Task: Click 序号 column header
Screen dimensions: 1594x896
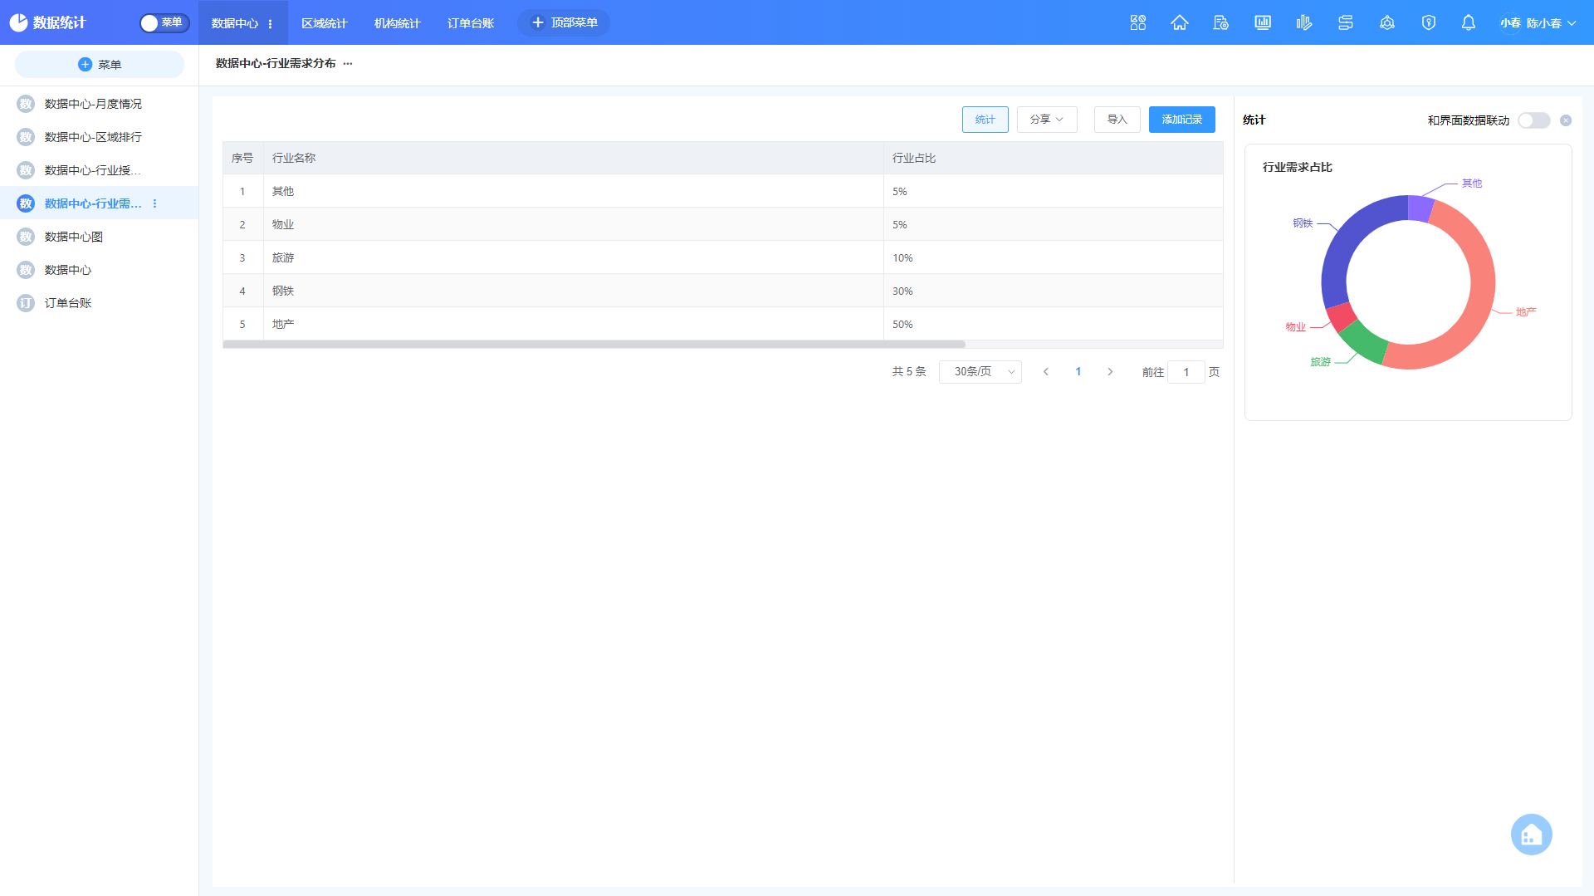Action: (x=242, y=158)
